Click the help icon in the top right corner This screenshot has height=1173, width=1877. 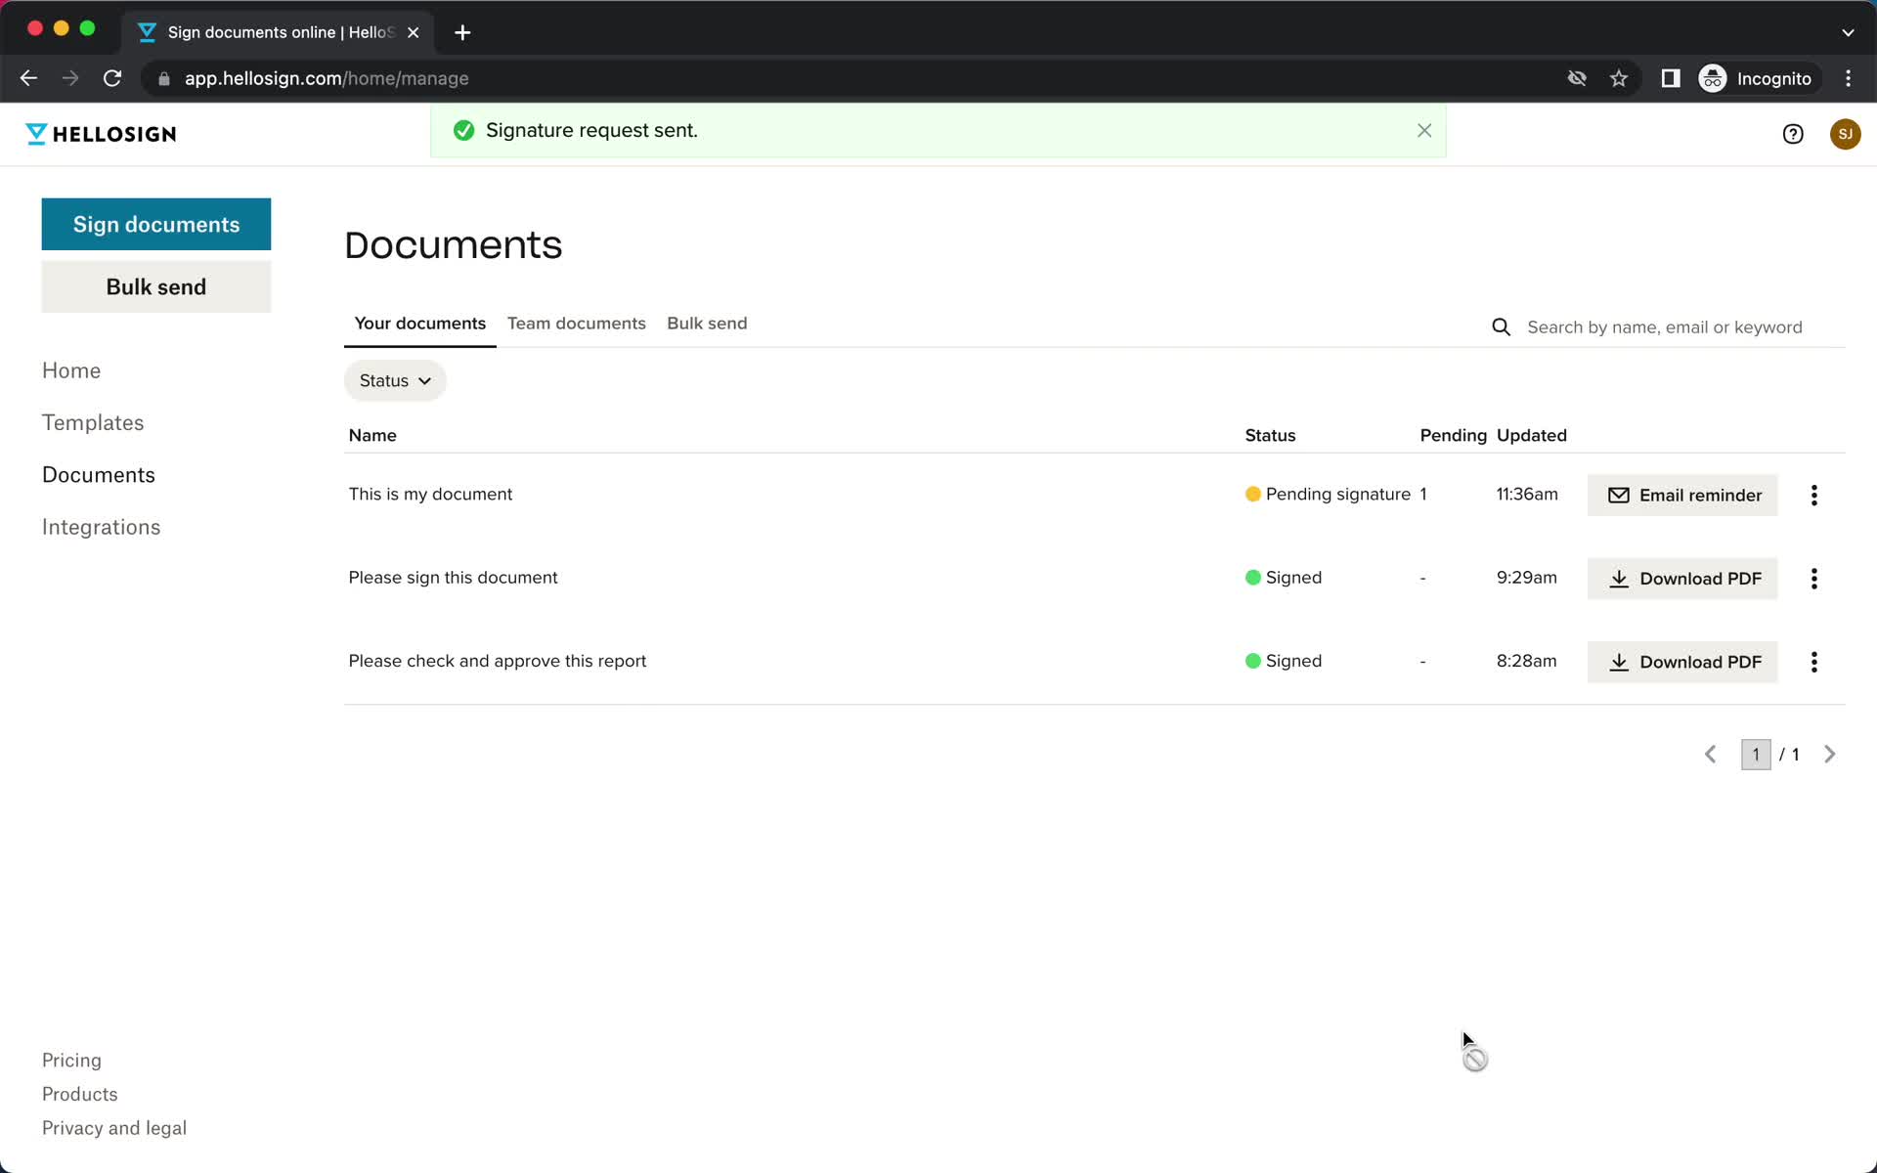click(x=1792, y=134)
